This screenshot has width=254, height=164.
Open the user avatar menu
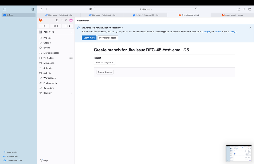tap(71, 20)
